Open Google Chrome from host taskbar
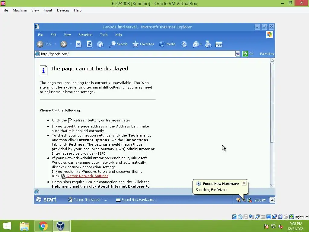This screenshot has width=309, height=232. tap(43, 226)
